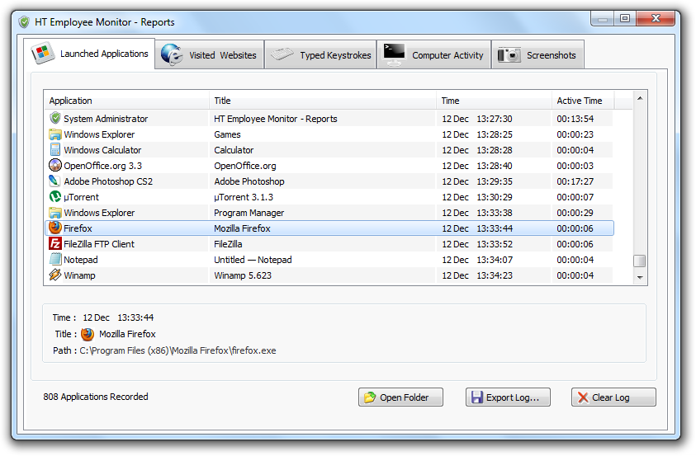The image size is (696, 456).
Task: Select the Adobe Photoshop CS2 row
Action: (329, 181)
